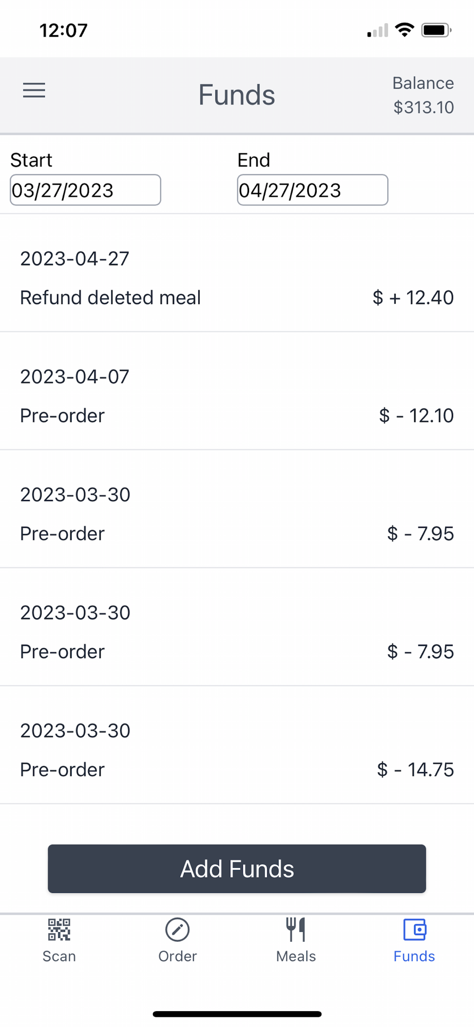Tap the cellular signal bars
The image size is (474, 1027).
[377, 31]
